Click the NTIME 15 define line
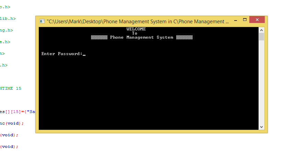Image resolution: width=307 pixels, height=151 pixels. (10, 88)
